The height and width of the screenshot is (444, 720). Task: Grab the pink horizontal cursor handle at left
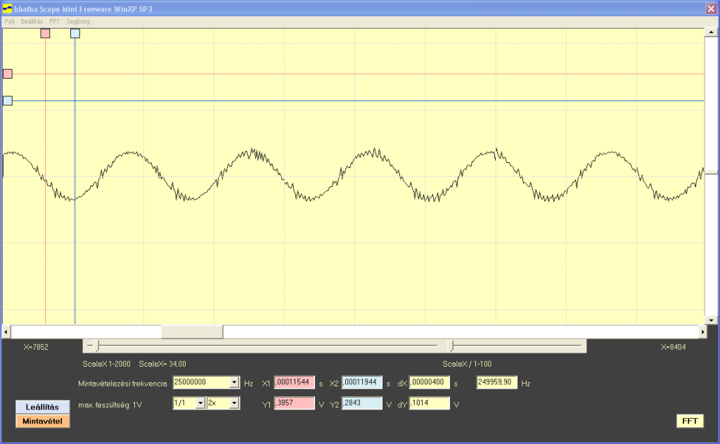(8, 74)
